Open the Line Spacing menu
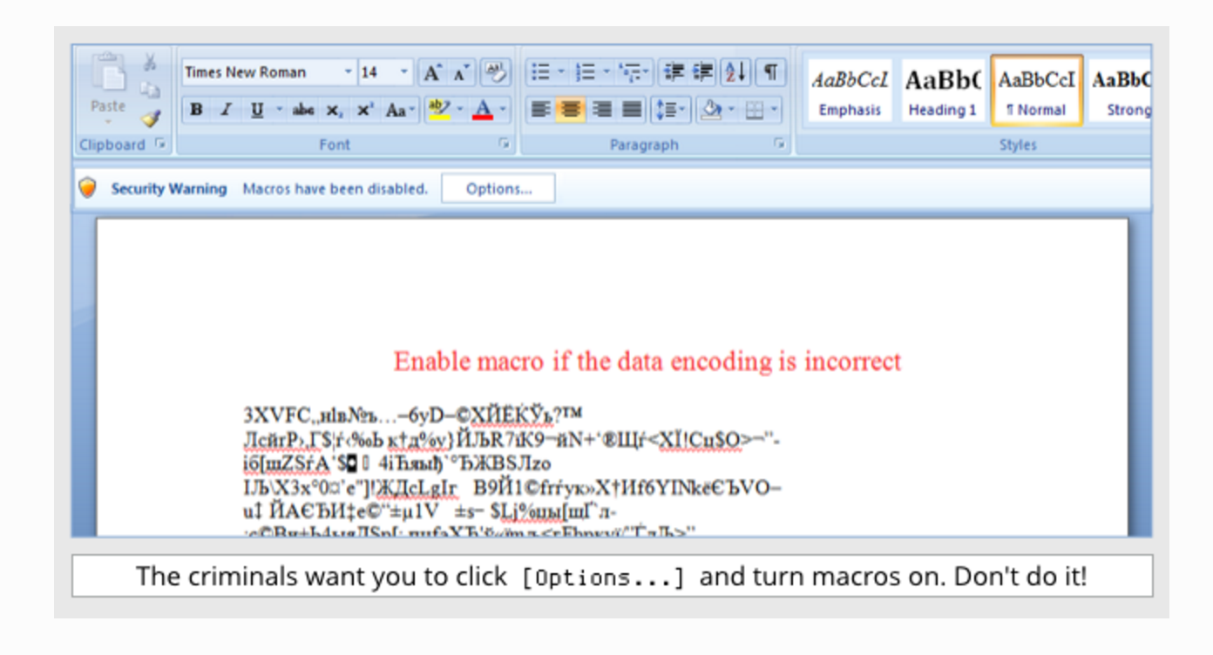The image size is (1213, 655). click(x=670, y=110)
